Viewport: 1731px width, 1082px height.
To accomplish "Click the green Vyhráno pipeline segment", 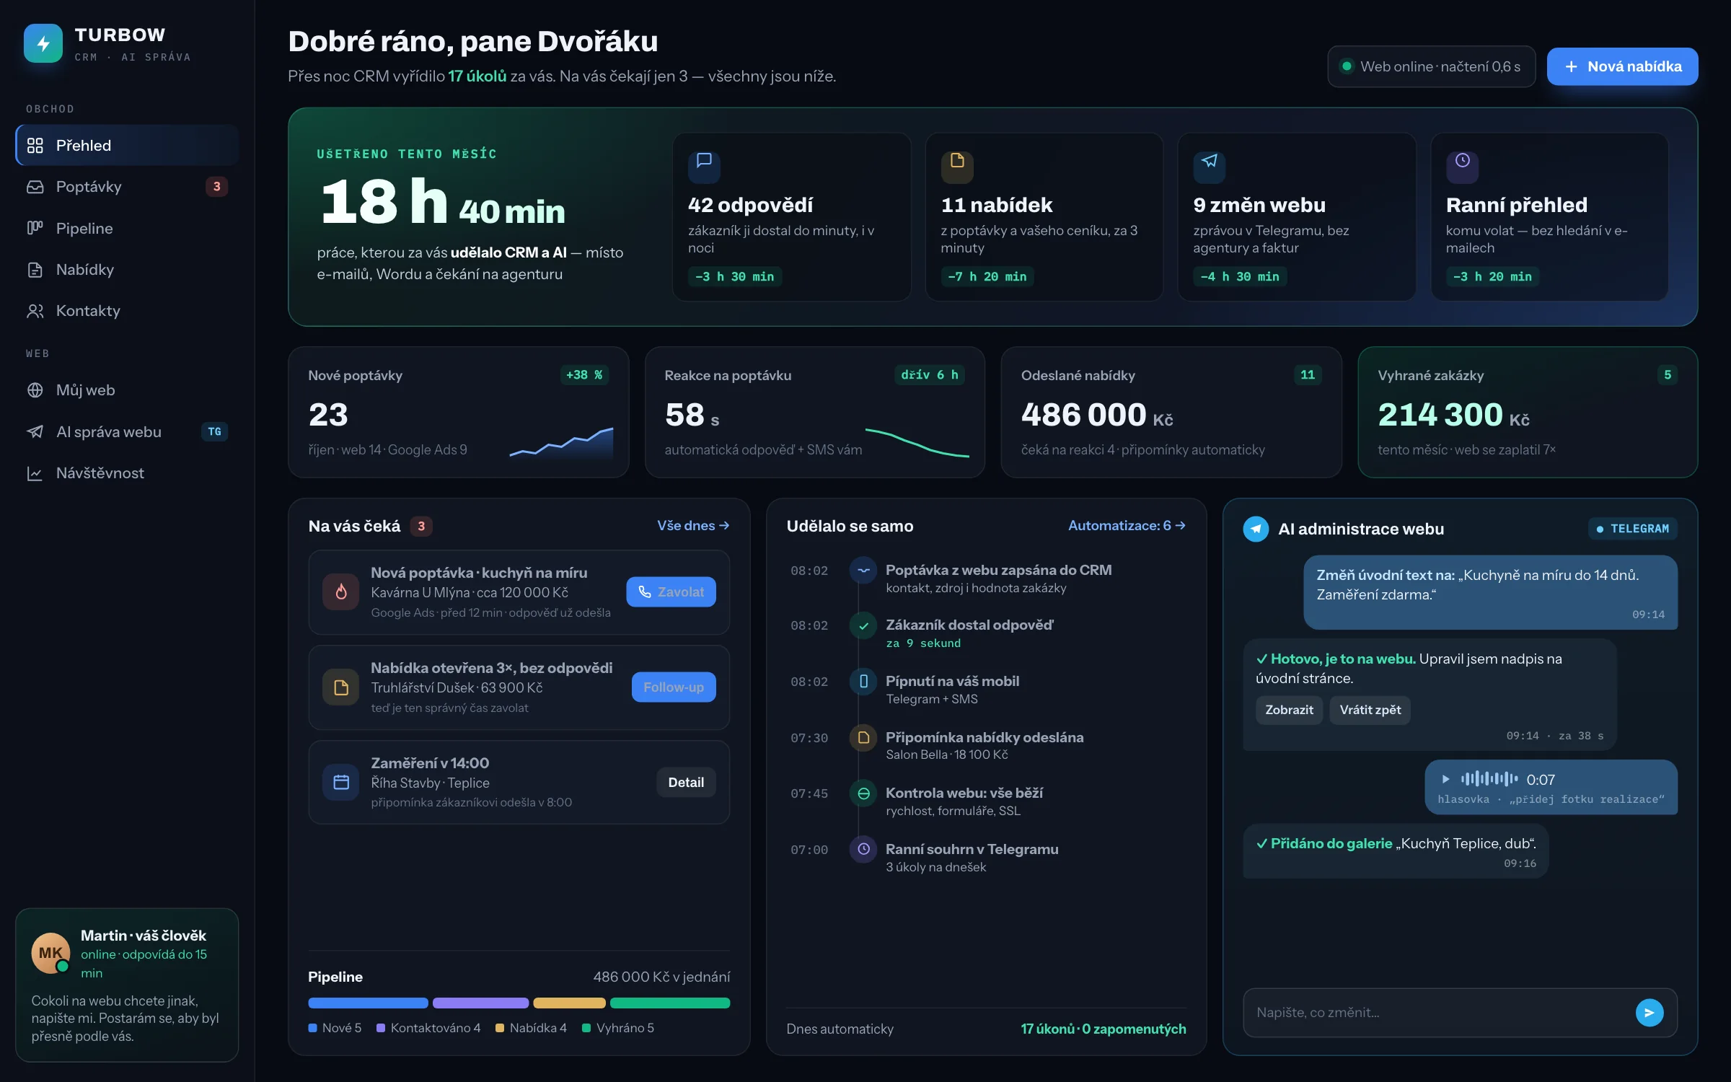I will [x=670, y=1003].
